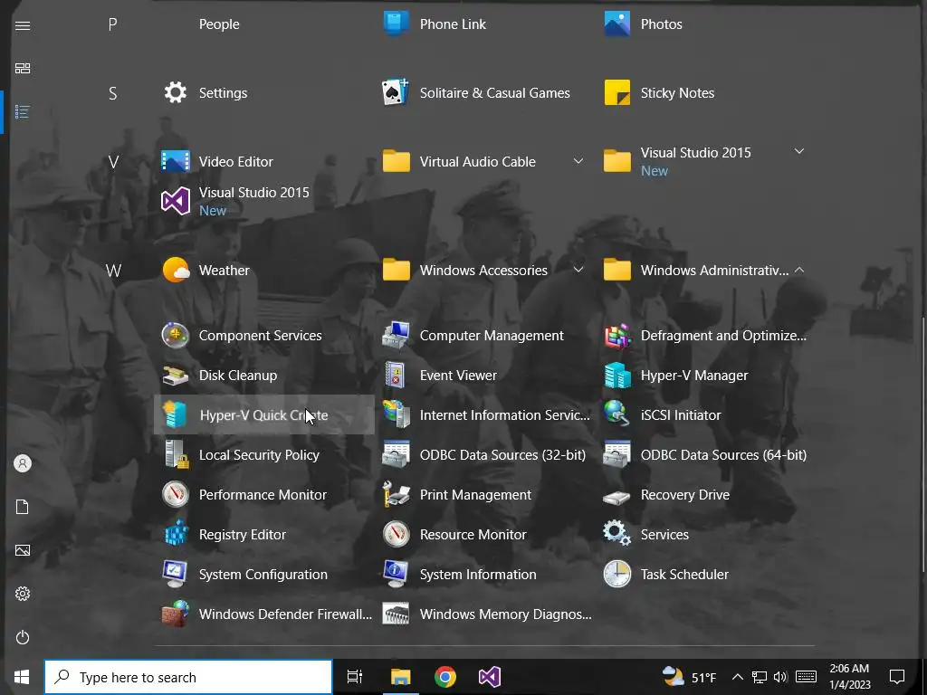Open ODBC Data Sources (64-bit)
This screenshot has height=695, width=927.
point(706,454)
